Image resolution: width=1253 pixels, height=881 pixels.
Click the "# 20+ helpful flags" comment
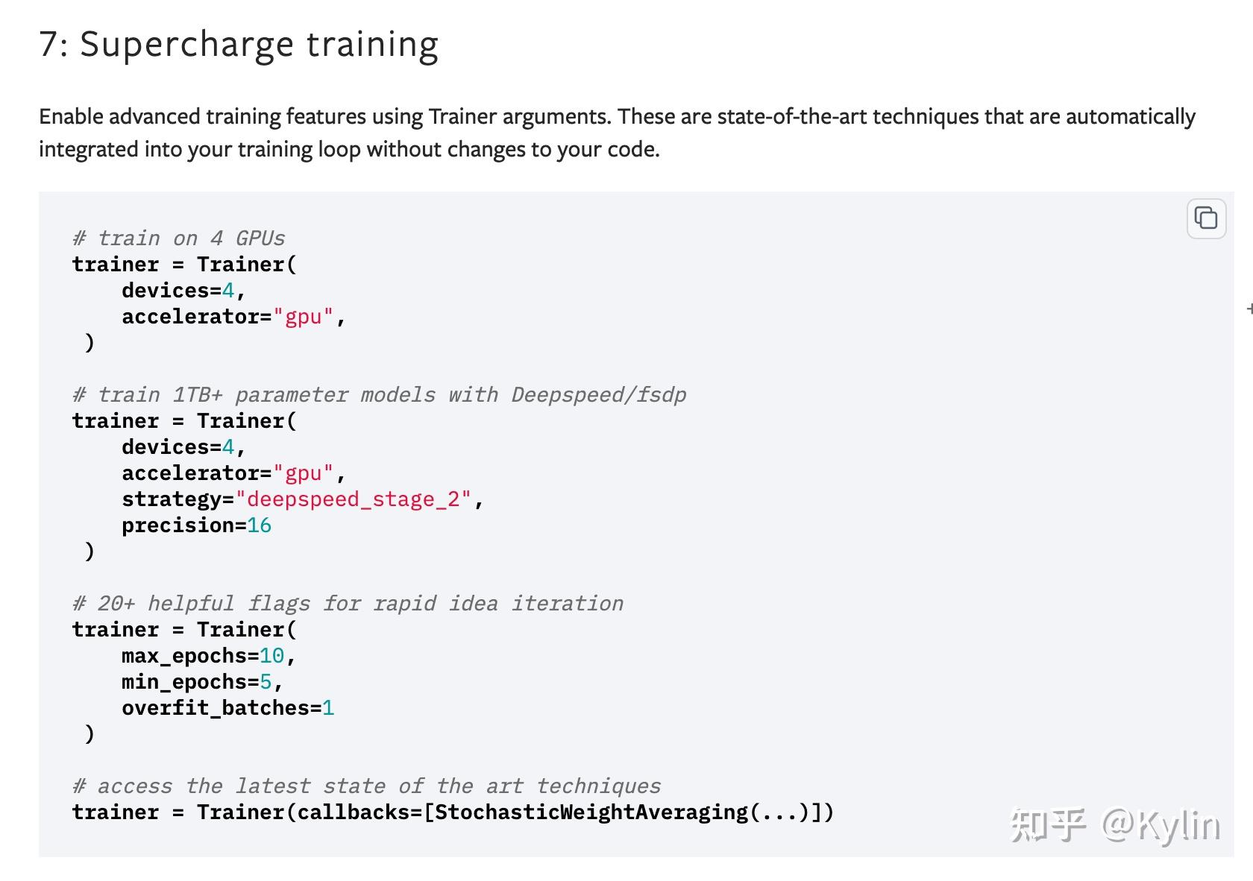[x=348, y=603]
